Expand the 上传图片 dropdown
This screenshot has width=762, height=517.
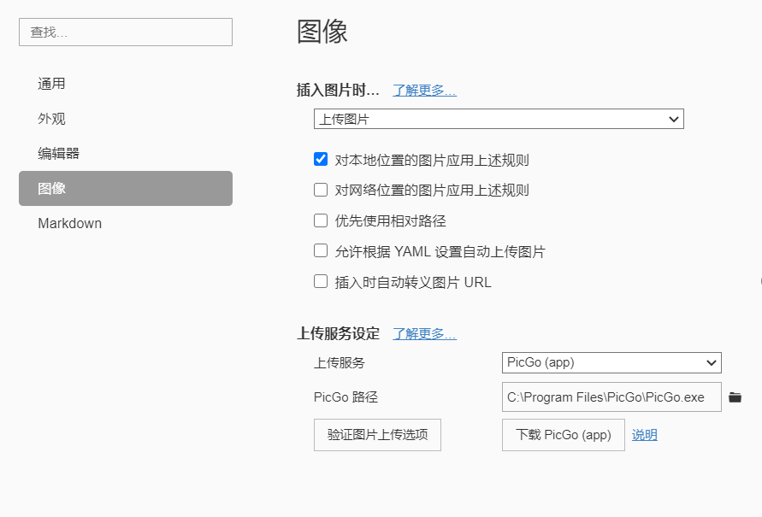click(499, 119)
